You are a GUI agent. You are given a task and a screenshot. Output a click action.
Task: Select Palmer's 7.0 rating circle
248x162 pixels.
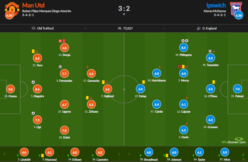pos(237,89)
